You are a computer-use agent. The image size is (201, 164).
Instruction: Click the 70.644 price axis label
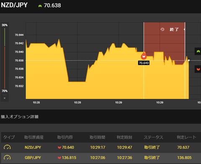point(19,35)
